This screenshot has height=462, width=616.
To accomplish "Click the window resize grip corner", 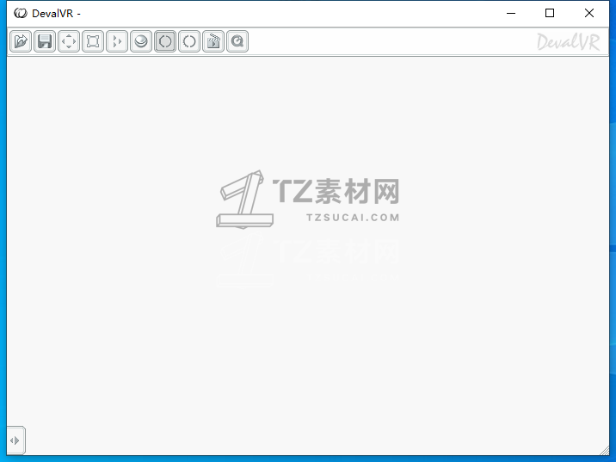I will 605,451.
